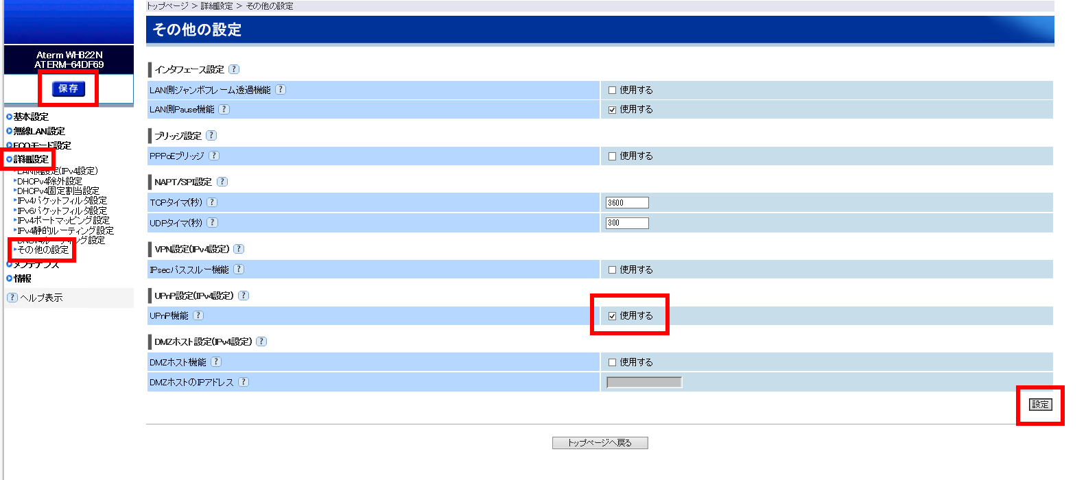Click help icon beside UPnP機能
The height and width of the screenshot is (480, 1086).
tap(198, 315)
